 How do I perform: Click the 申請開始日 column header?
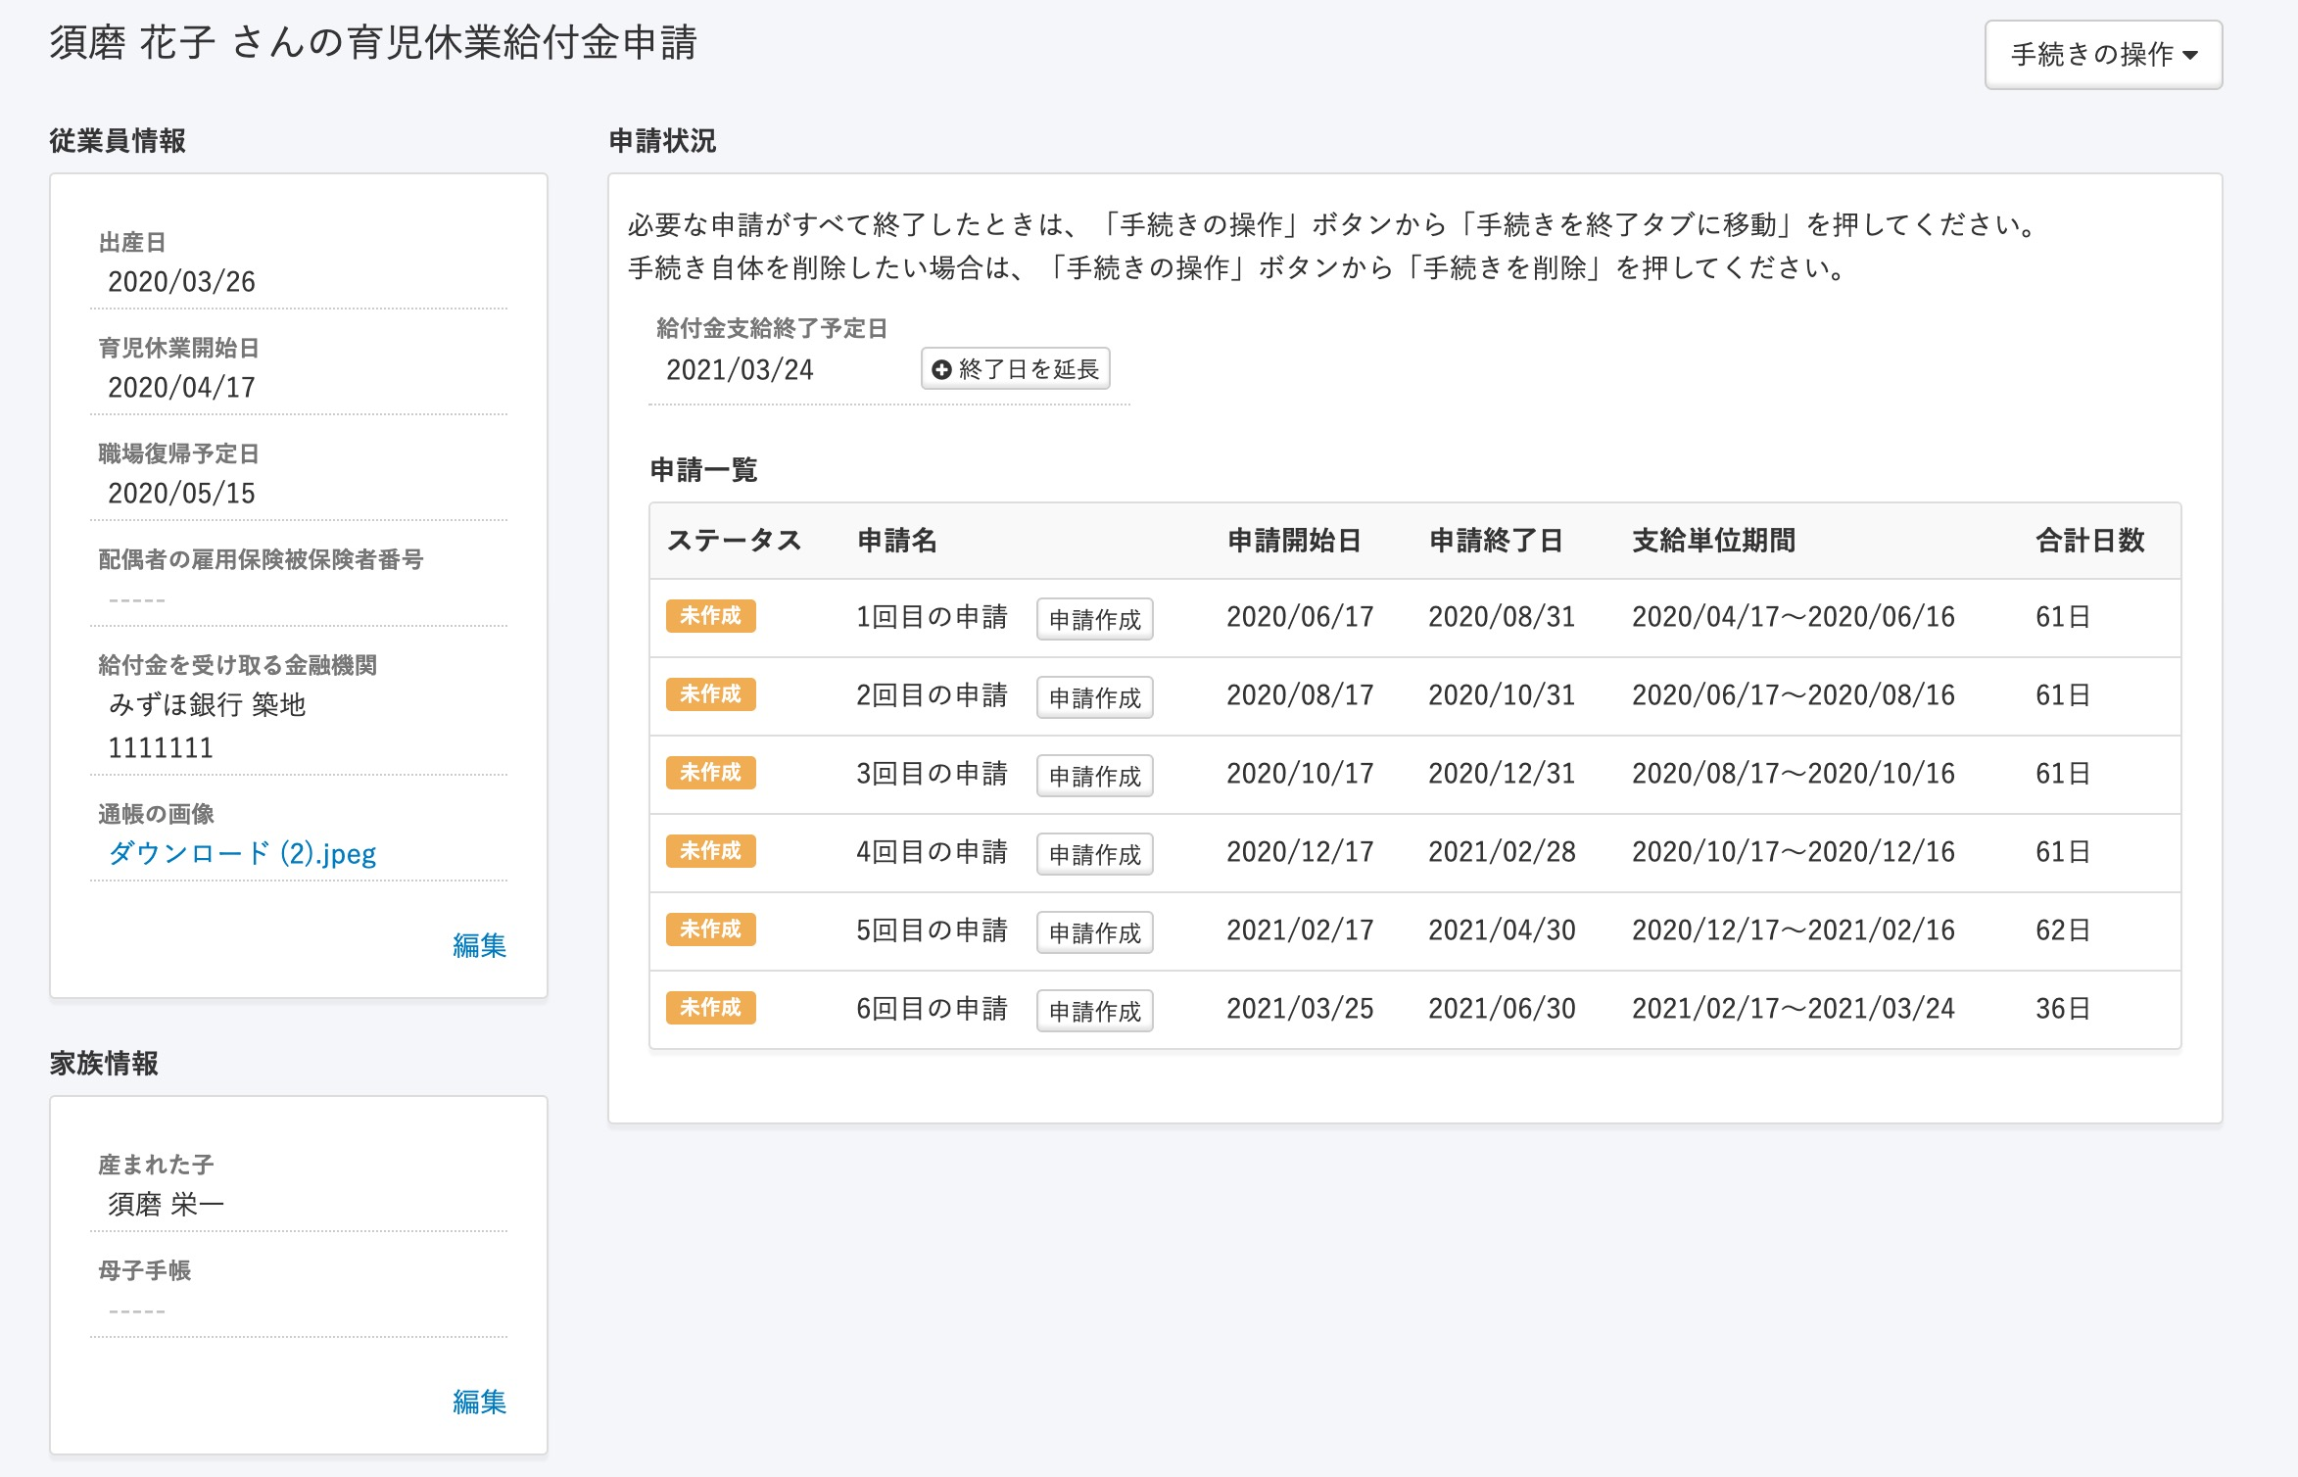(1293, 541)
